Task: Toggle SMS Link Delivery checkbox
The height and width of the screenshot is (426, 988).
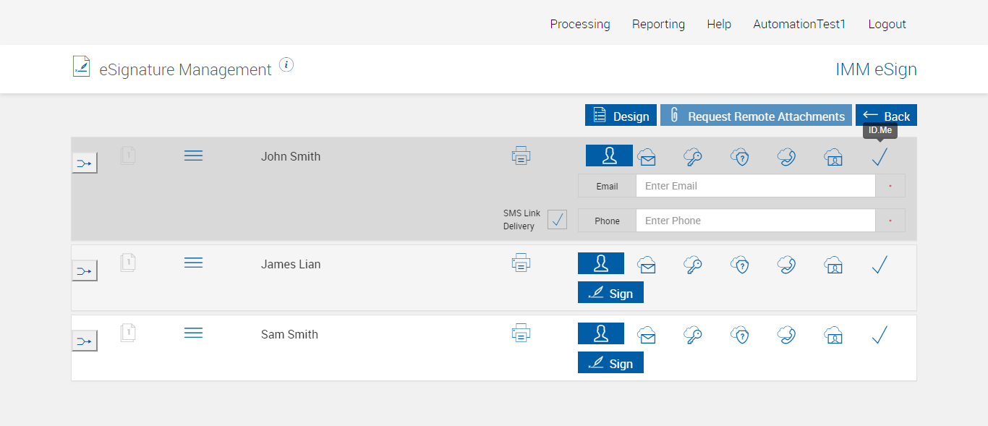Action: click(557, 220)
